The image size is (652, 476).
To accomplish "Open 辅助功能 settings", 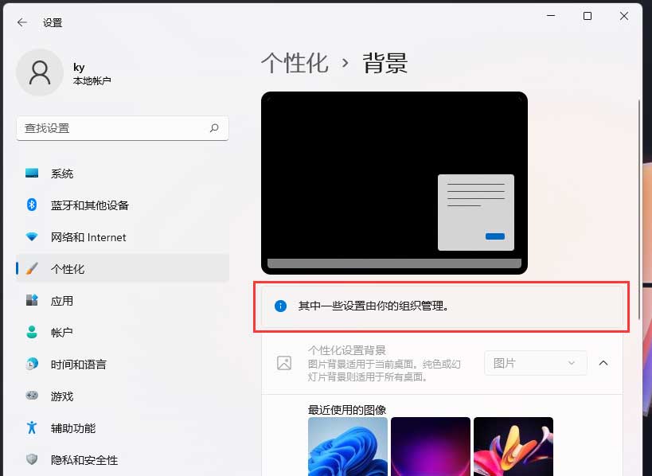I will [x=73, y=428].
